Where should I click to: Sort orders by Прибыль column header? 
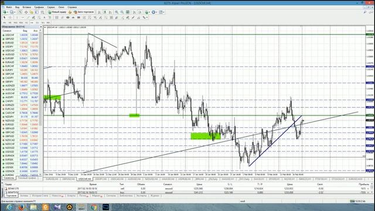coord(363,185)
